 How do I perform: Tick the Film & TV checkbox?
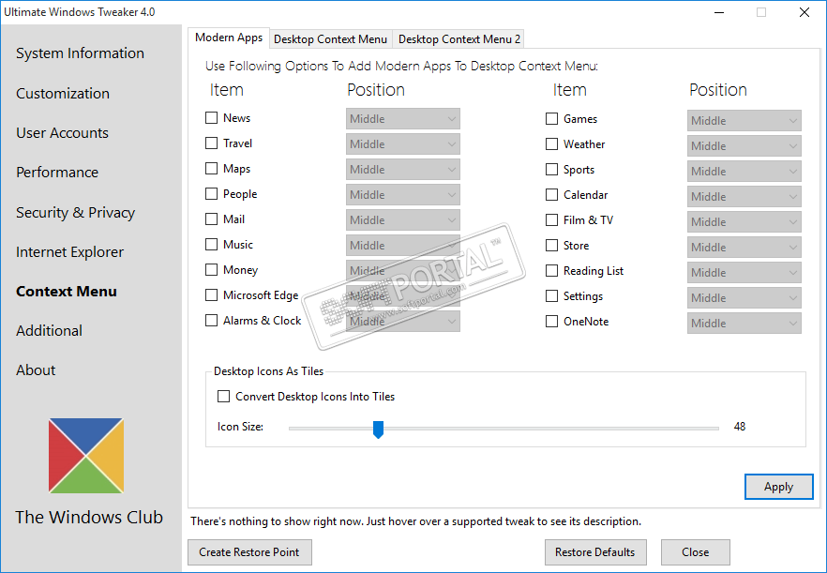click(551, 220)
